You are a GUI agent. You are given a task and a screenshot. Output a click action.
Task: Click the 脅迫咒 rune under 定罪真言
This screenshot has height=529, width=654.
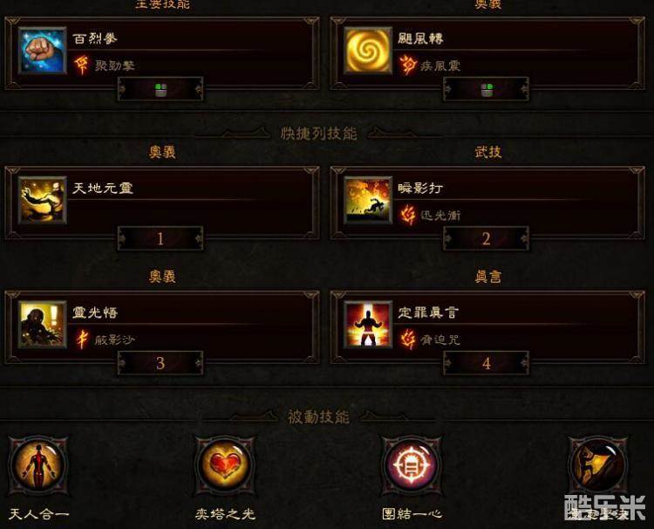tap(407, 339)
